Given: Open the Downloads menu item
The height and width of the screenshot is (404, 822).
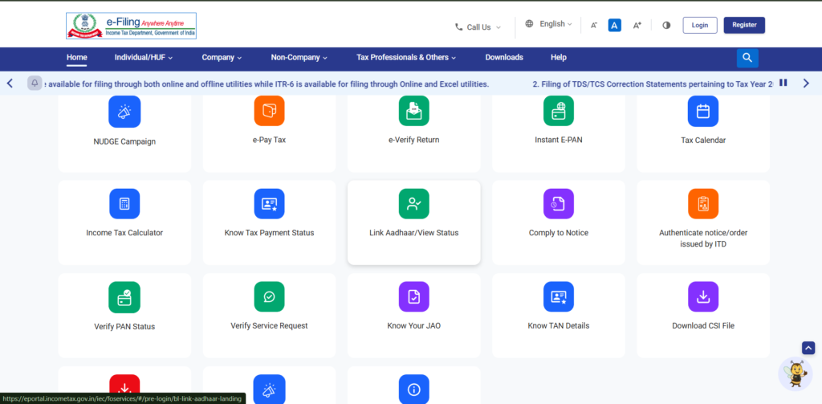Looking at the screenshot, I should point(504,58).
